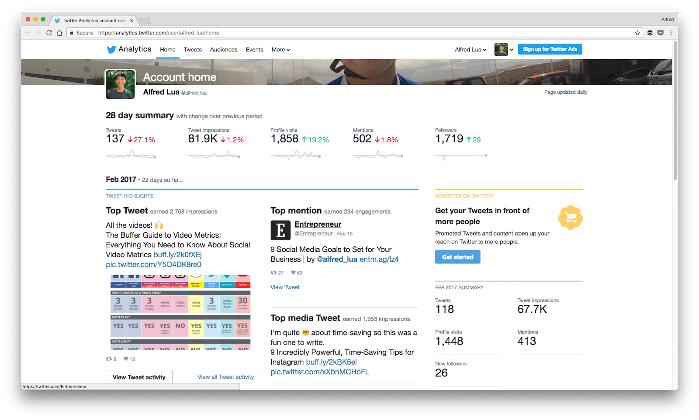
Task: Click Feb summary impressions value 67.7K
Action: (x=532, y=309)
